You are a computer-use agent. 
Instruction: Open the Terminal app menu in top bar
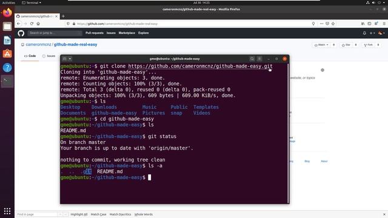pos(32,2)
